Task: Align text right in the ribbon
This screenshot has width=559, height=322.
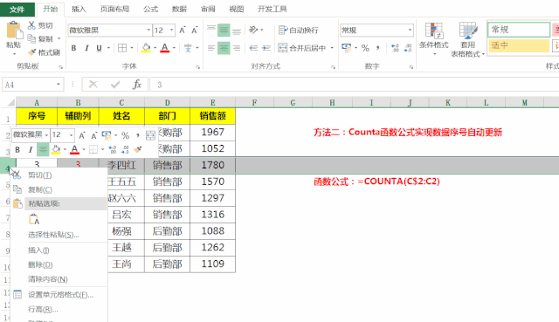Action: point(237,48)
